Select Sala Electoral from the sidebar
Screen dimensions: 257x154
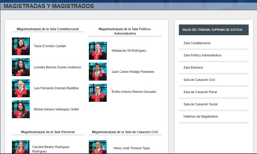click(193, 67)
